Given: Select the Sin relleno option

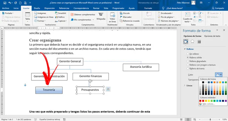Looking at the screenshot, I should pos(193,54).
